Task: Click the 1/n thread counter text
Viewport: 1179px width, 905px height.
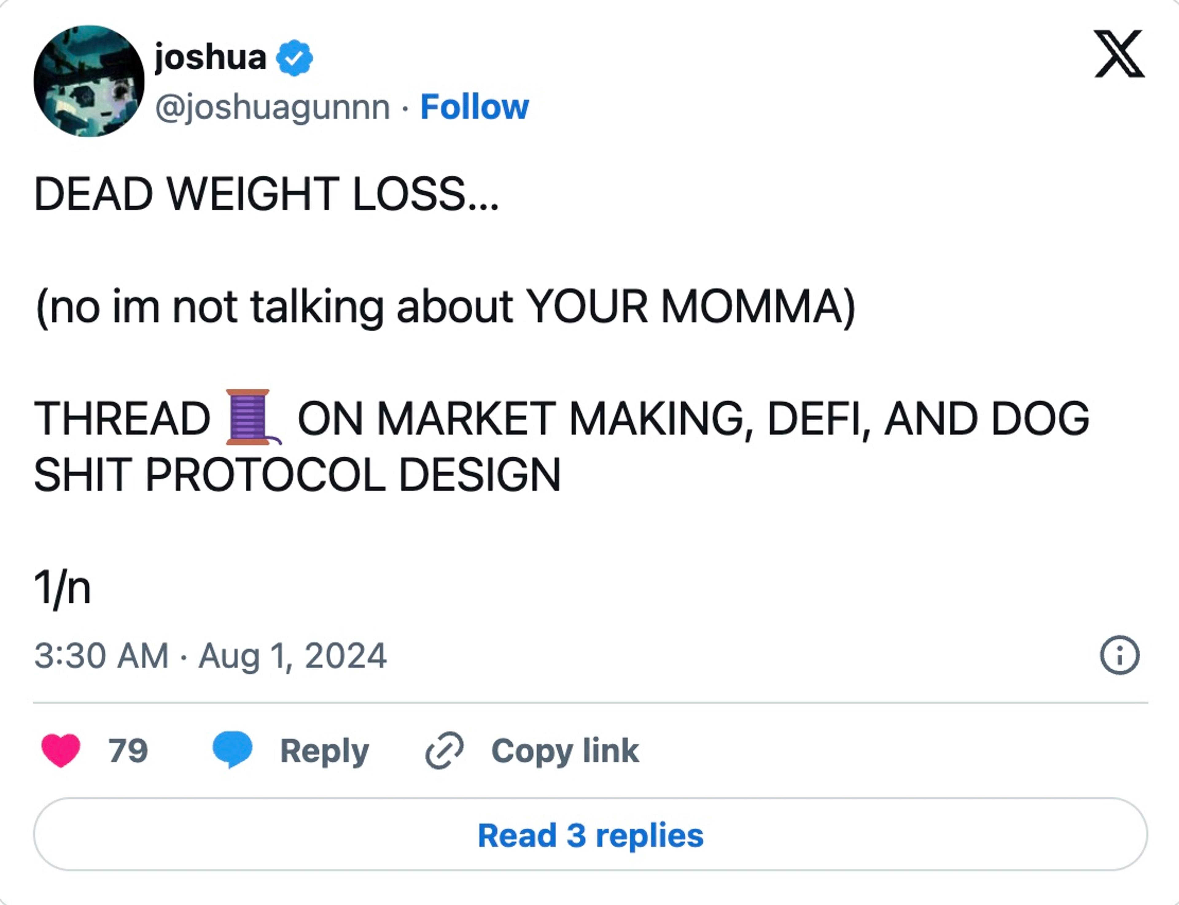Action: pyautogui.click(x=63, y=588)
